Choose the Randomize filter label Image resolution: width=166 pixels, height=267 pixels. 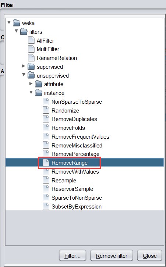click(65, 111)
